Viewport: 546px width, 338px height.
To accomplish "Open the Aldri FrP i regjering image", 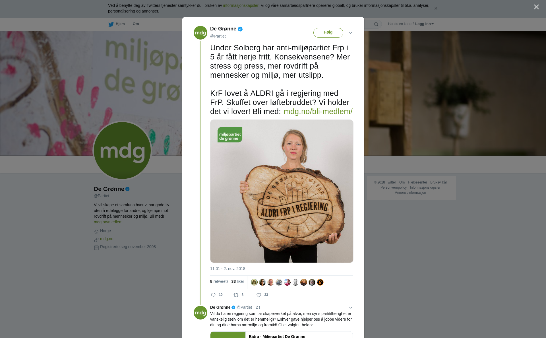I will (282, 191).
